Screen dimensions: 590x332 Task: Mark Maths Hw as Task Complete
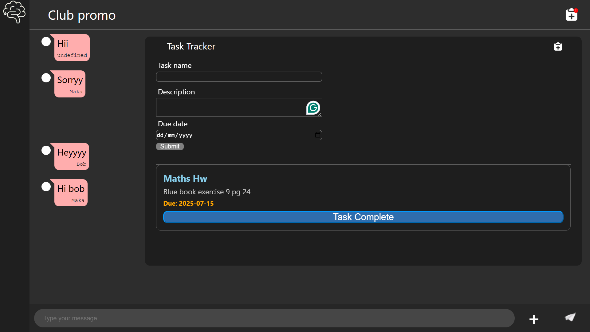pyautogui.click(x=363, y=217)
